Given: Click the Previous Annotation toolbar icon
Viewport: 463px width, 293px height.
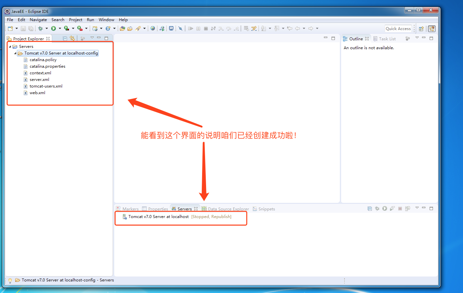Looking at the screenshot, I should pyautogui.click(x=277, y=28).
